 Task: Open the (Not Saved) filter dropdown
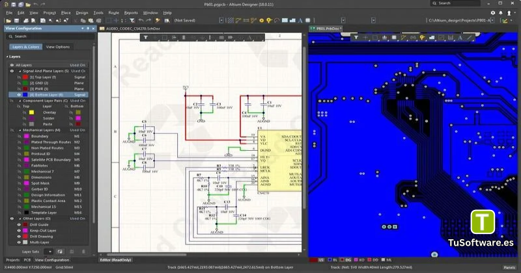point(221,21)
